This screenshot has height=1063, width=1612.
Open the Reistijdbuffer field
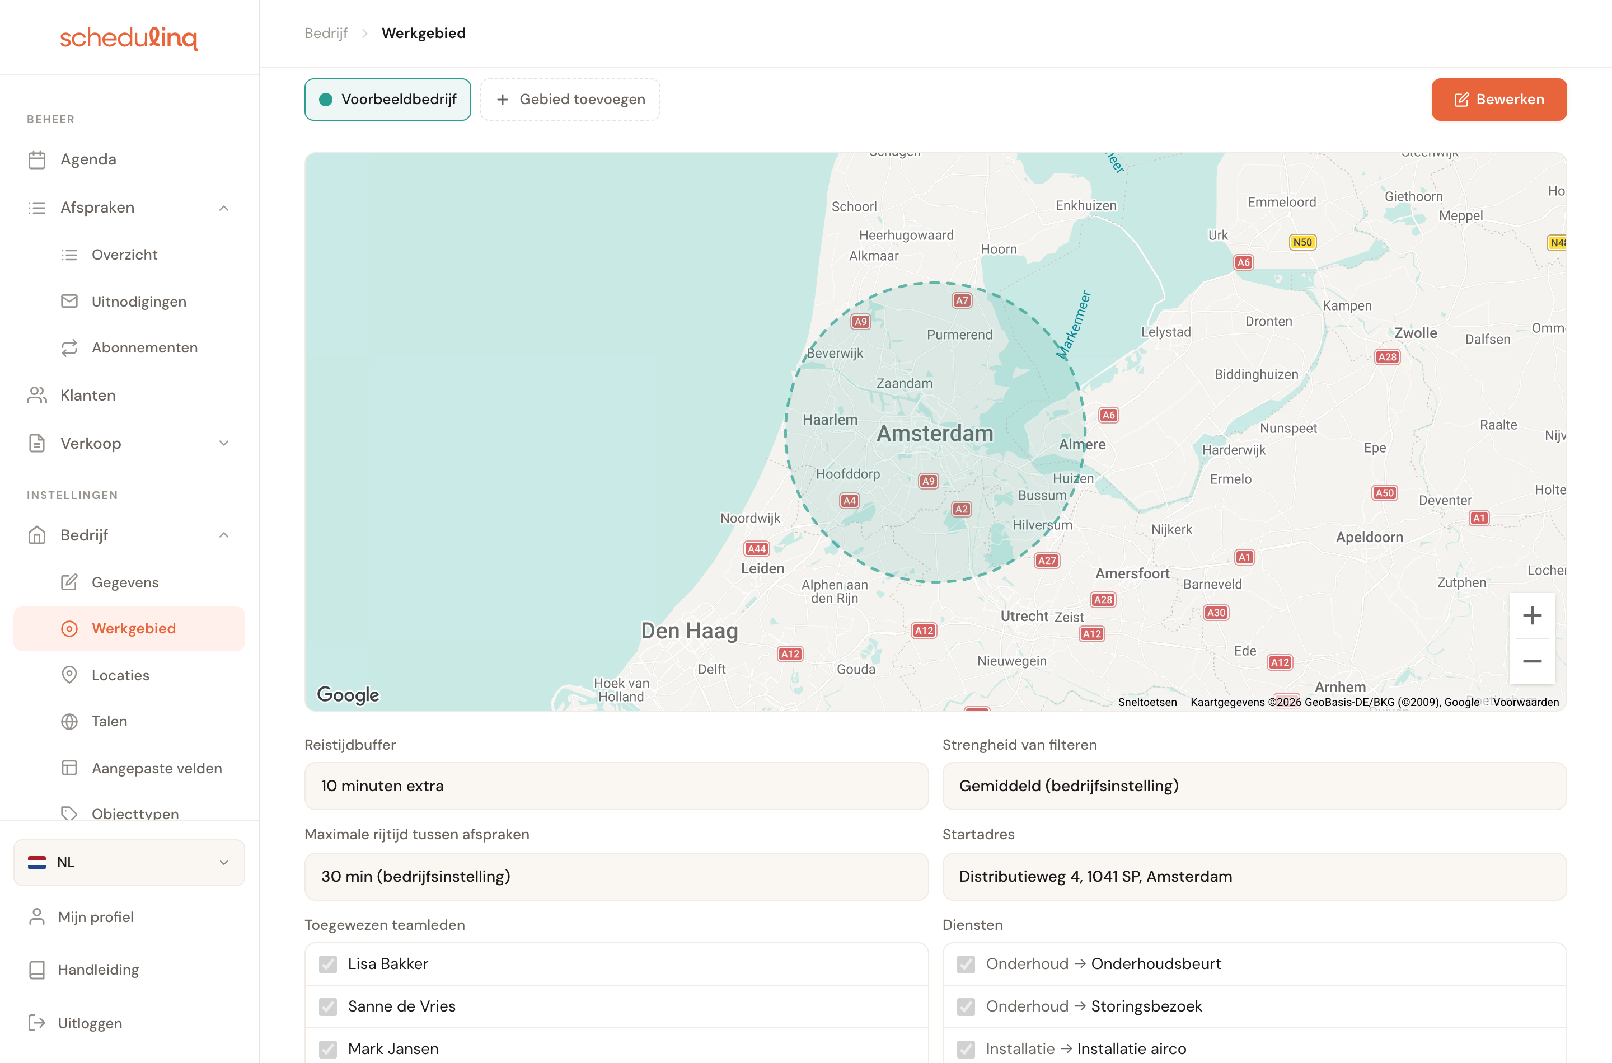click(x=616, y=786)
